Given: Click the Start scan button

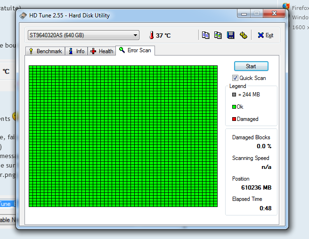Looking at the screenshot, I should [x=251, y=66].
